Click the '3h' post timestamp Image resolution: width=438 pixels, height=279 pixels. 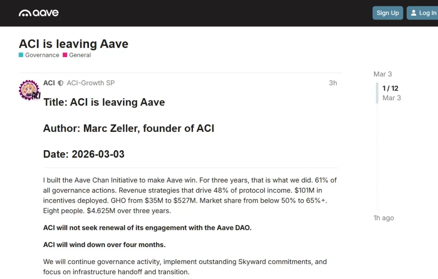pyautogui.click(x=333, y=83)
